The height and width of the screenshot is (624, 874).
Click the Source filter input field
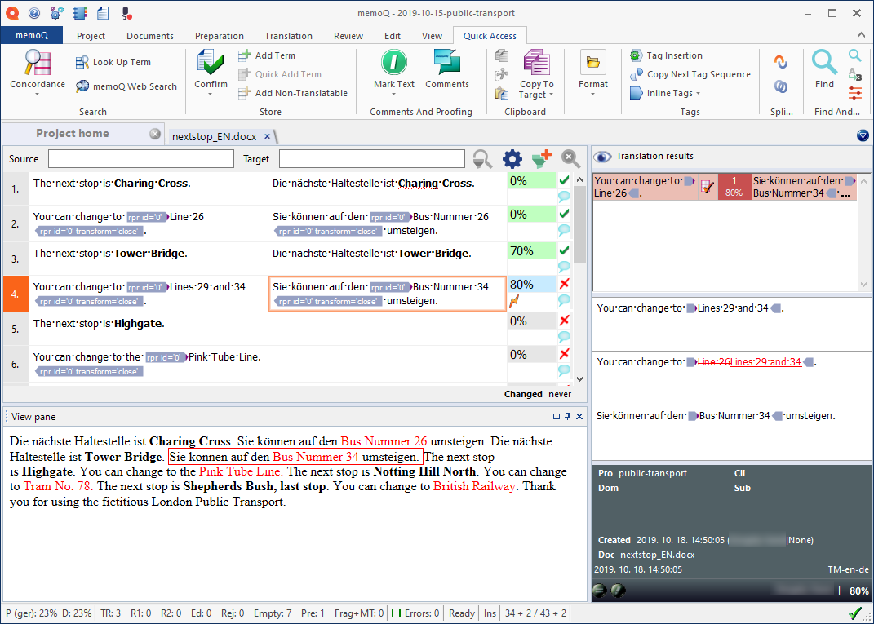coord(141,159)
